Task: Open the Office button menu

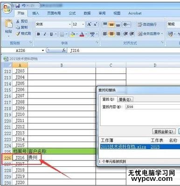Action: pos(7,8)
